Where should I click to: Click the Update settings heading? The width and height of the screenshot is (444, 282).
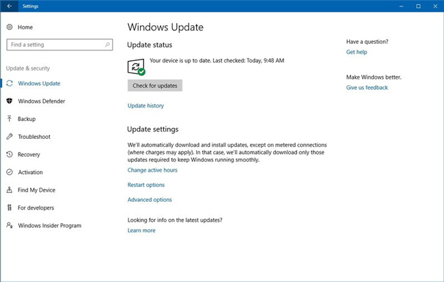click(152, 129)
